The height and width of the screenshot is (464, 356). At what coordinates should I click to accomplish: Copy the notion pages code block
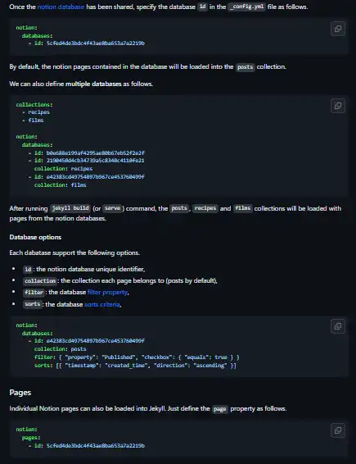(338, 430)
